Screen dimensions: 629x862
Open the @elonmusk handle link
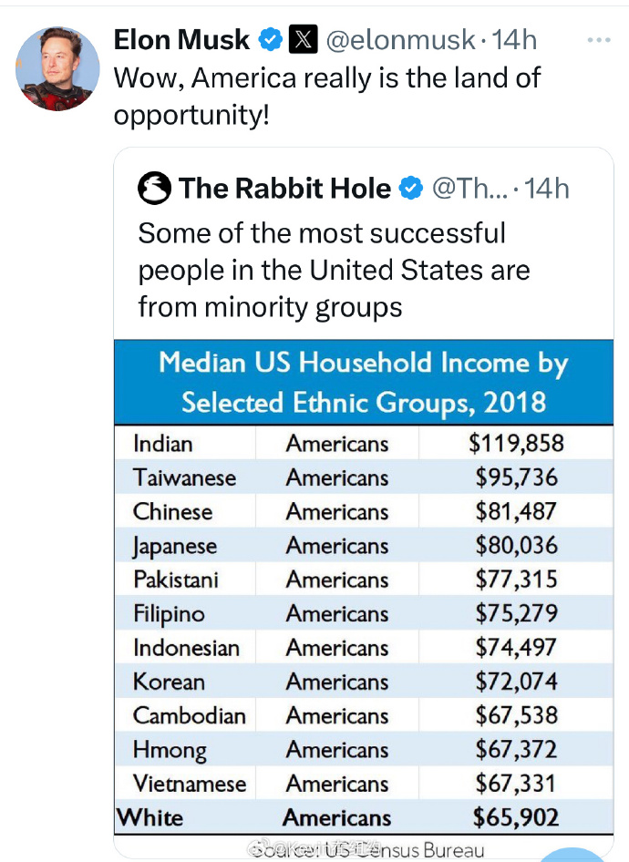400,40
